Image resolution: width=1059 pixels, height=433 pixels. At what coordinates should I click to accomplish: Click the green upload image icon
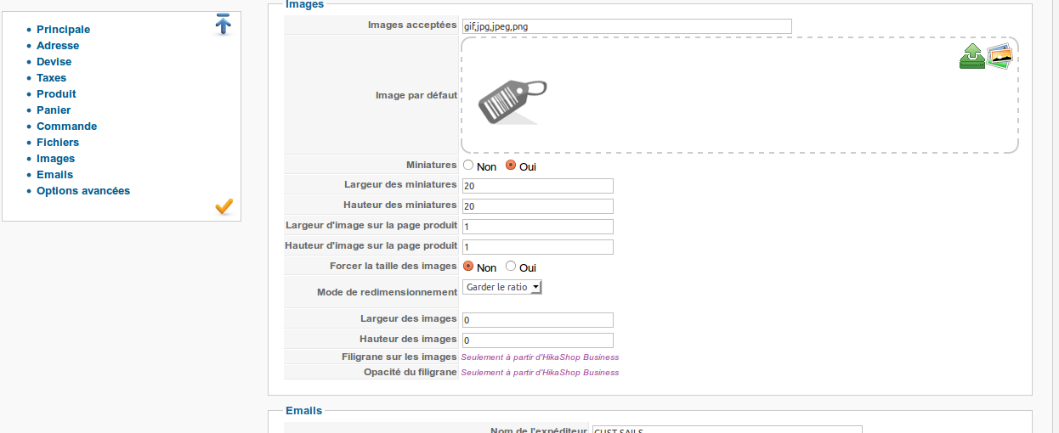click(x=972, y=57)
